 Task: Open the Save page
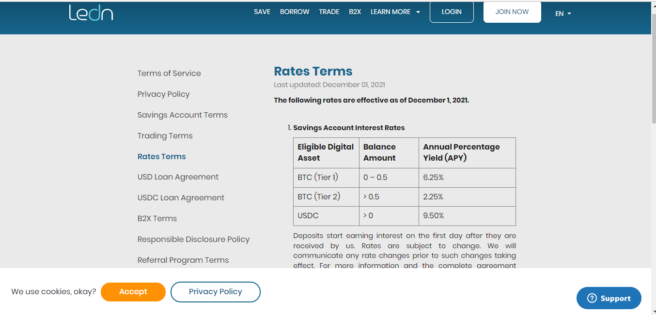[262, 12]
